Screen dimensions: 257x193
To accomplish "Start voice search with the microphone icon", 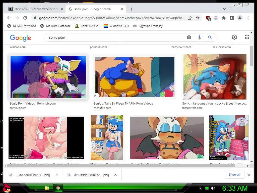I will coord(199,37).
